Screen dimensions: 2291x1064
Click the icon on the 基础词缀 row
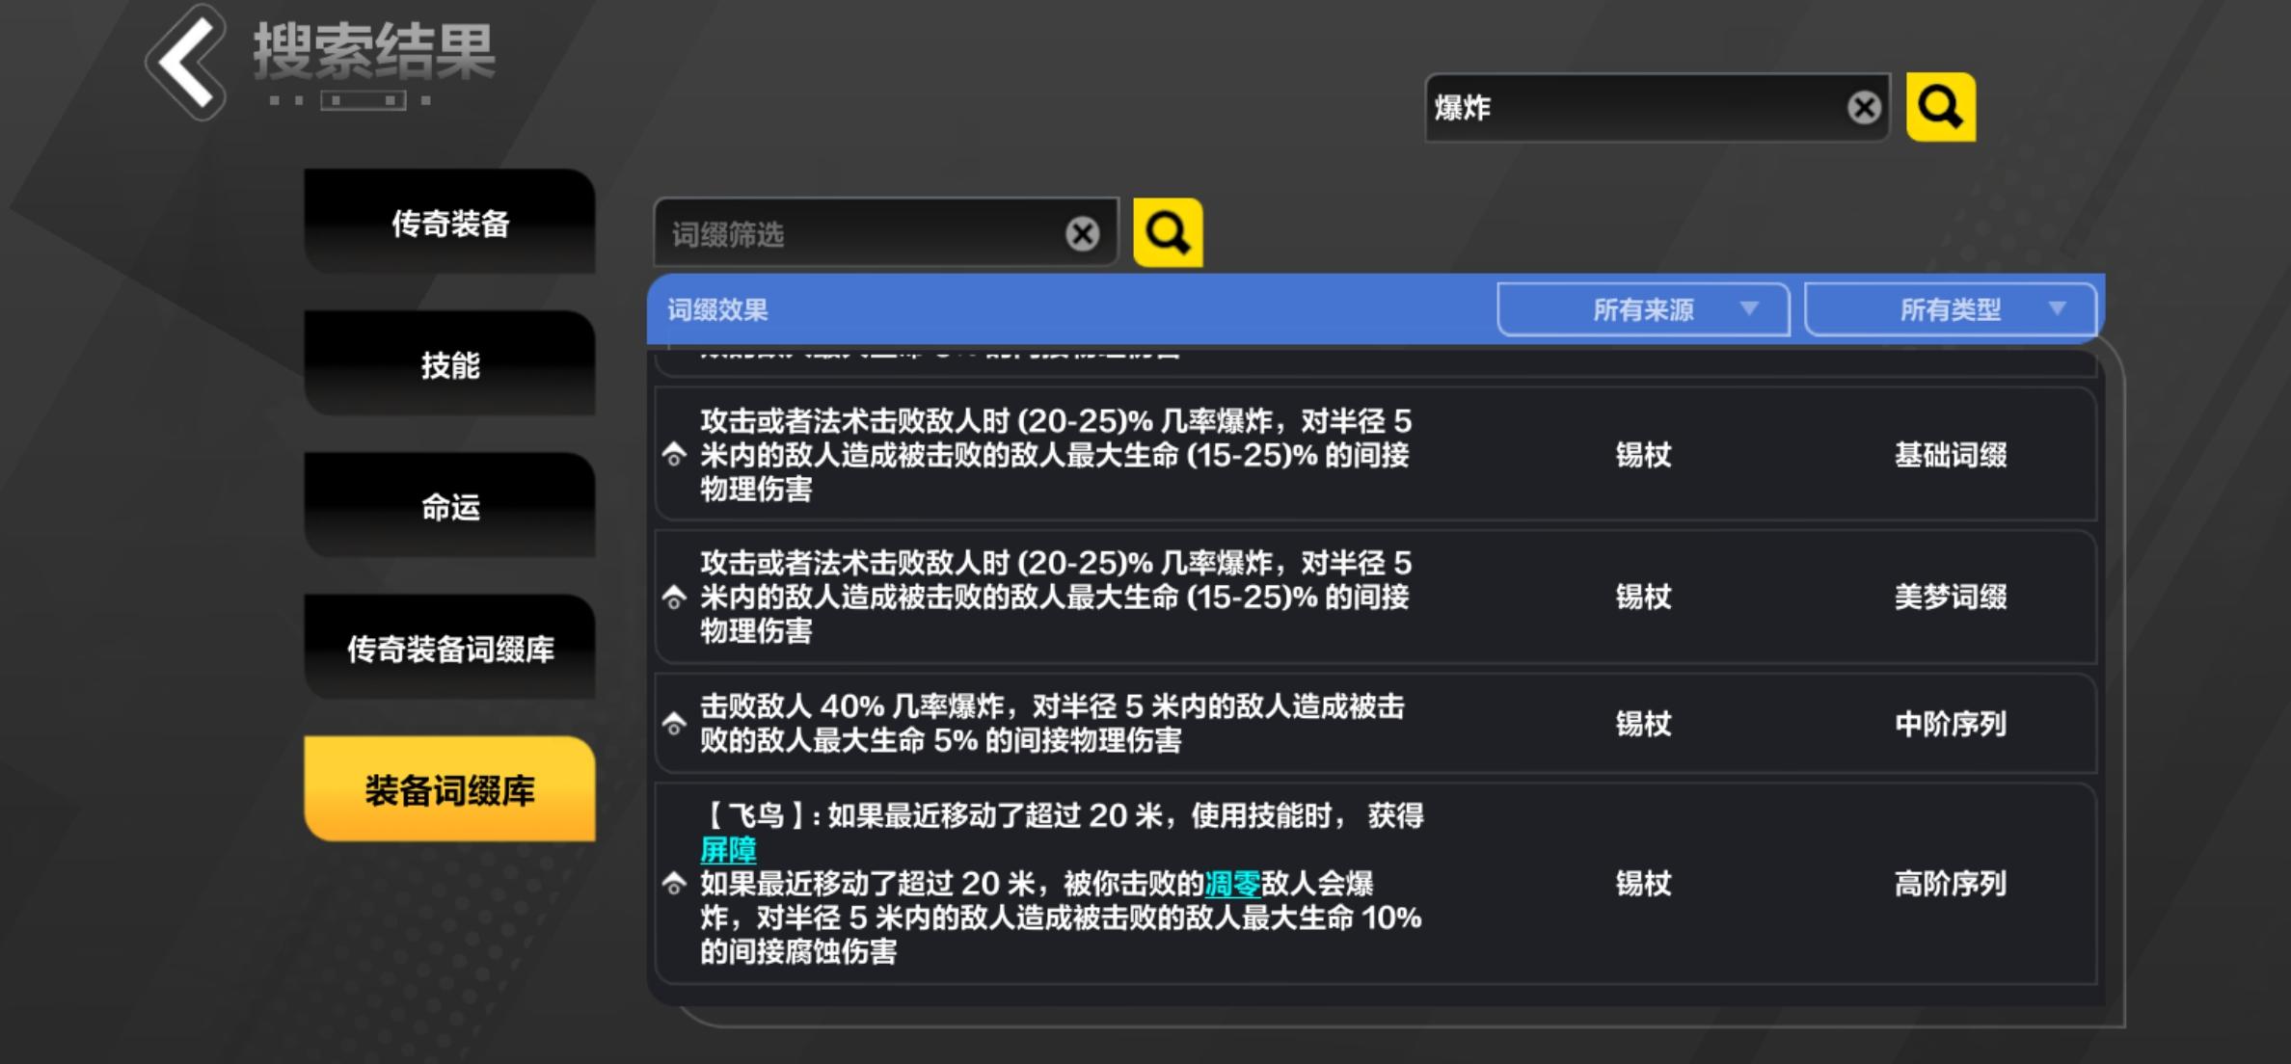[x=674, y=455]
